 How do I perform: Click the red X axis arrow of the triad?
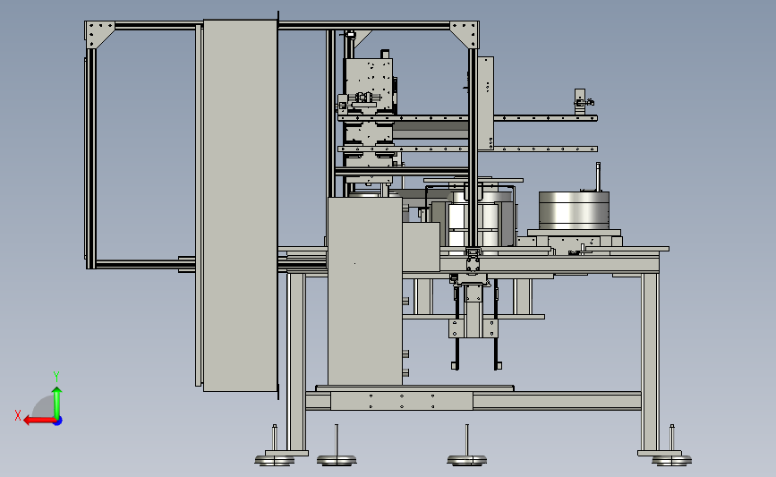click(39, 421)
